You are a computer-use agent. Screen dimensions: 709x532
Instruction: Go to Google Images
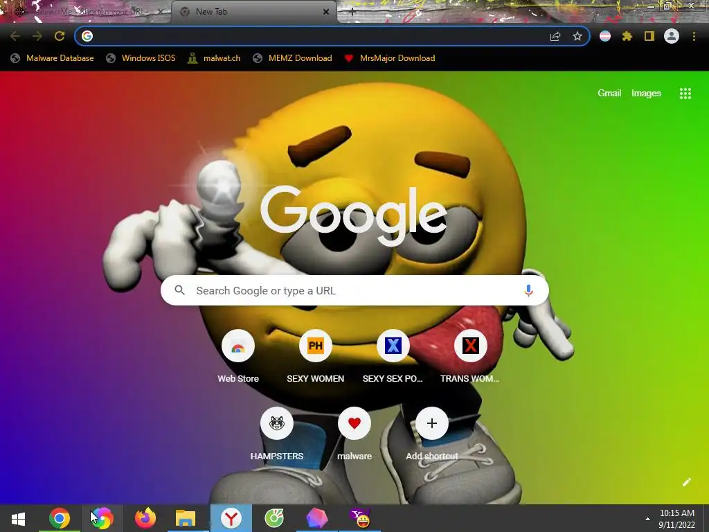tap(646, 94)
